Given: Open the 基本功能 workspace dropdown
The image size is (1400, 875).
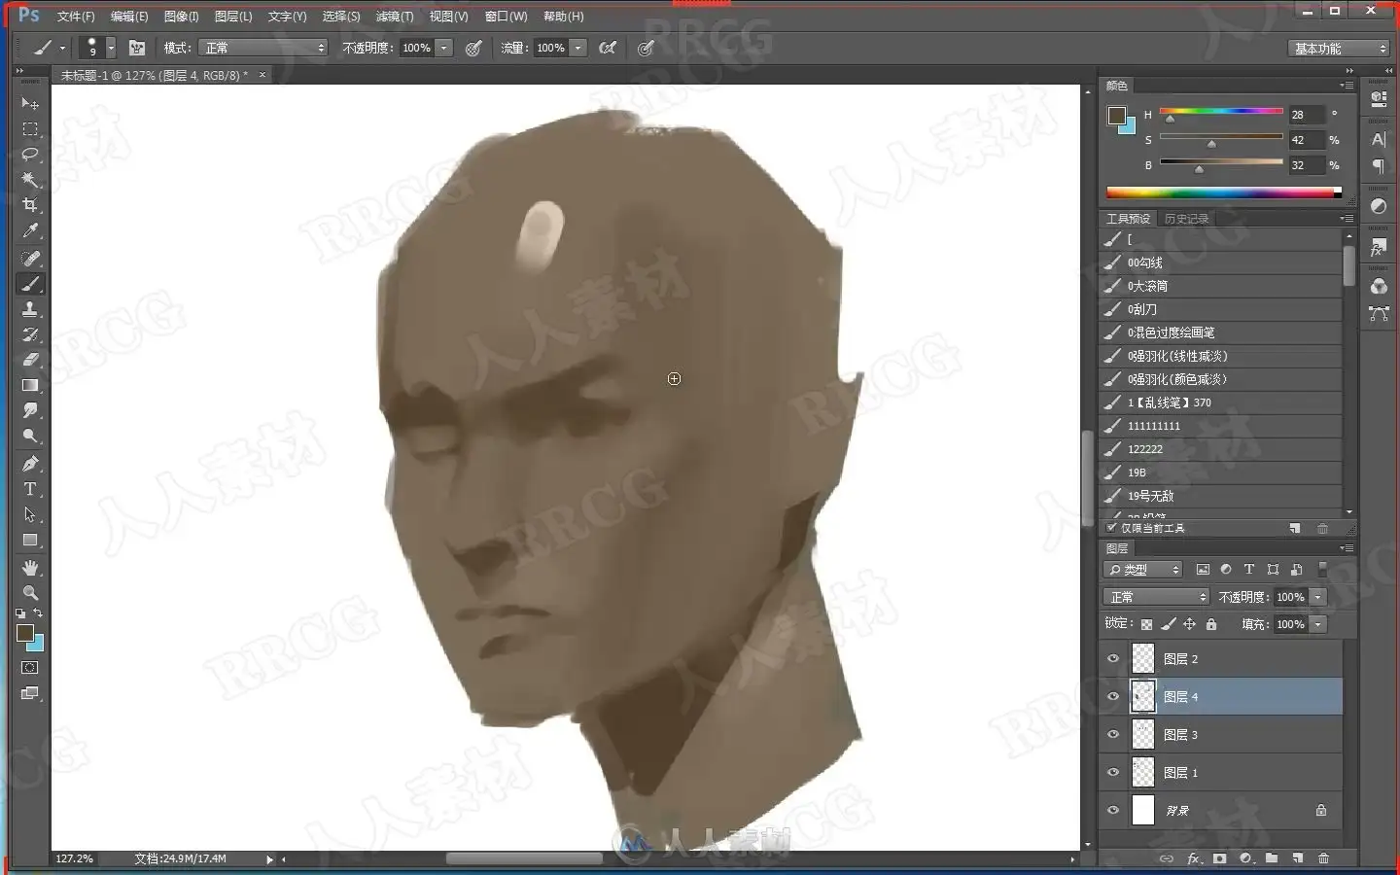Looking at the screenshot, I should click(x=1339, y=49).
